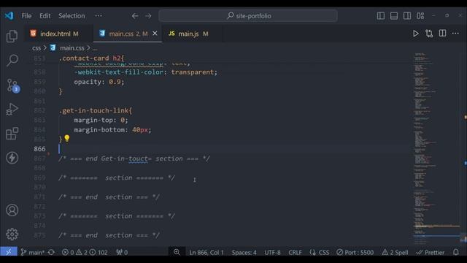Click the site-portfolio command center search
Image resolution: width=467 pixels, height=263 pixels.
pos(248,16)
